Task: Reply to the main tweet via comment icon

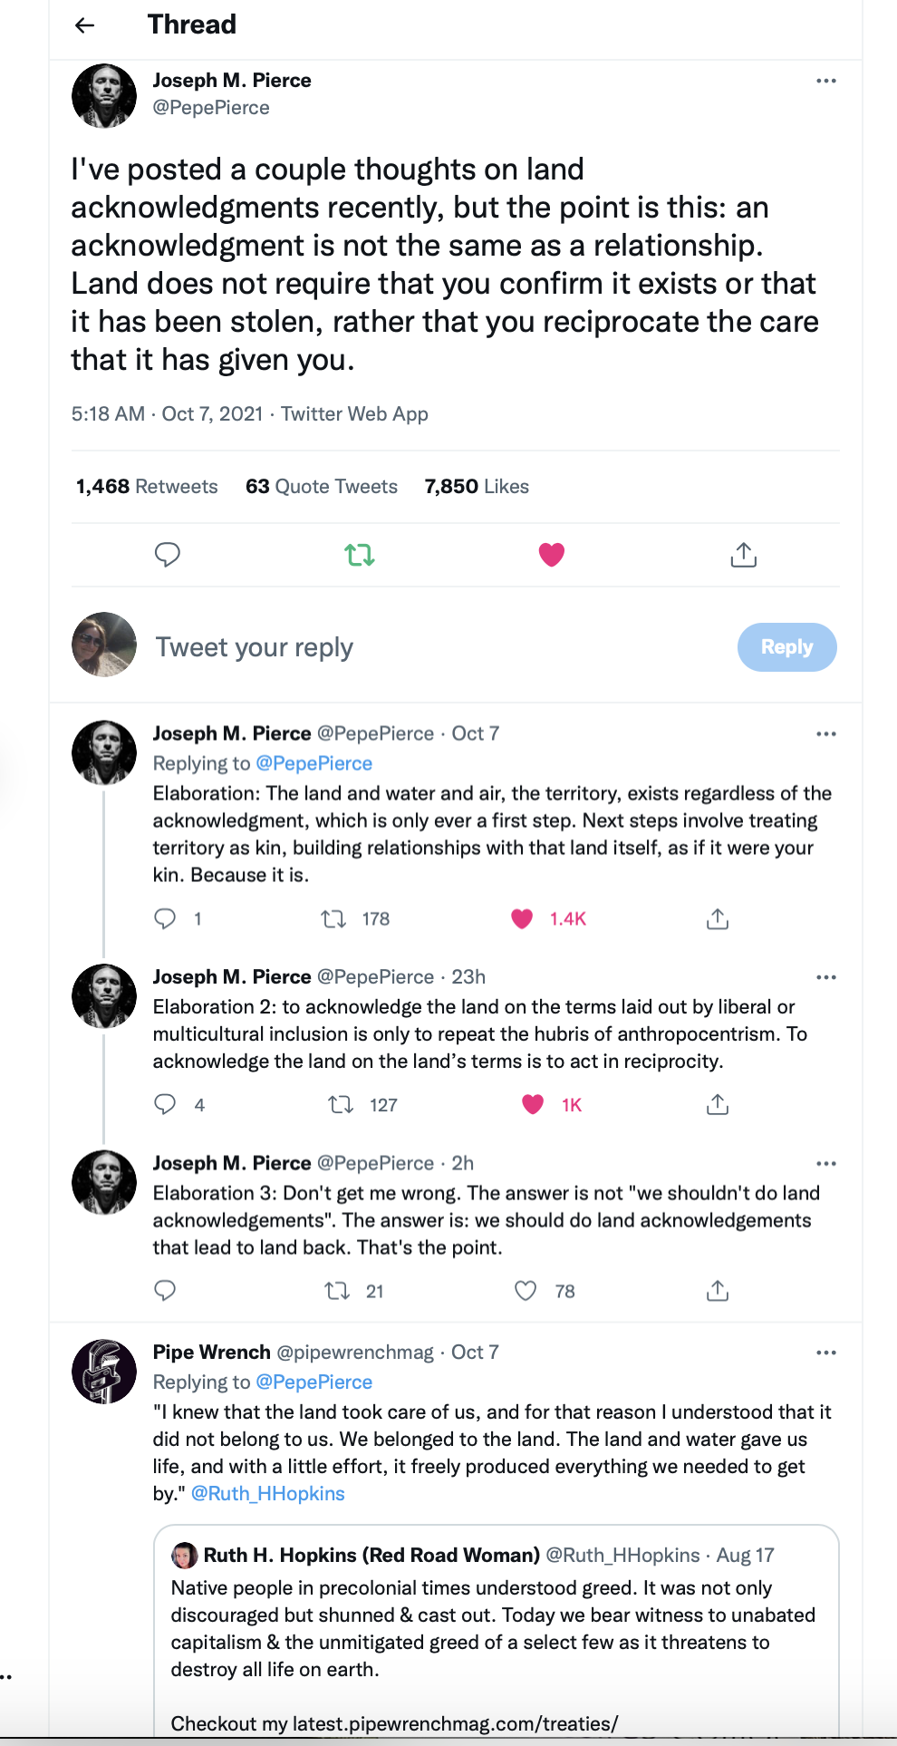Action: click(x=168, y=554)
